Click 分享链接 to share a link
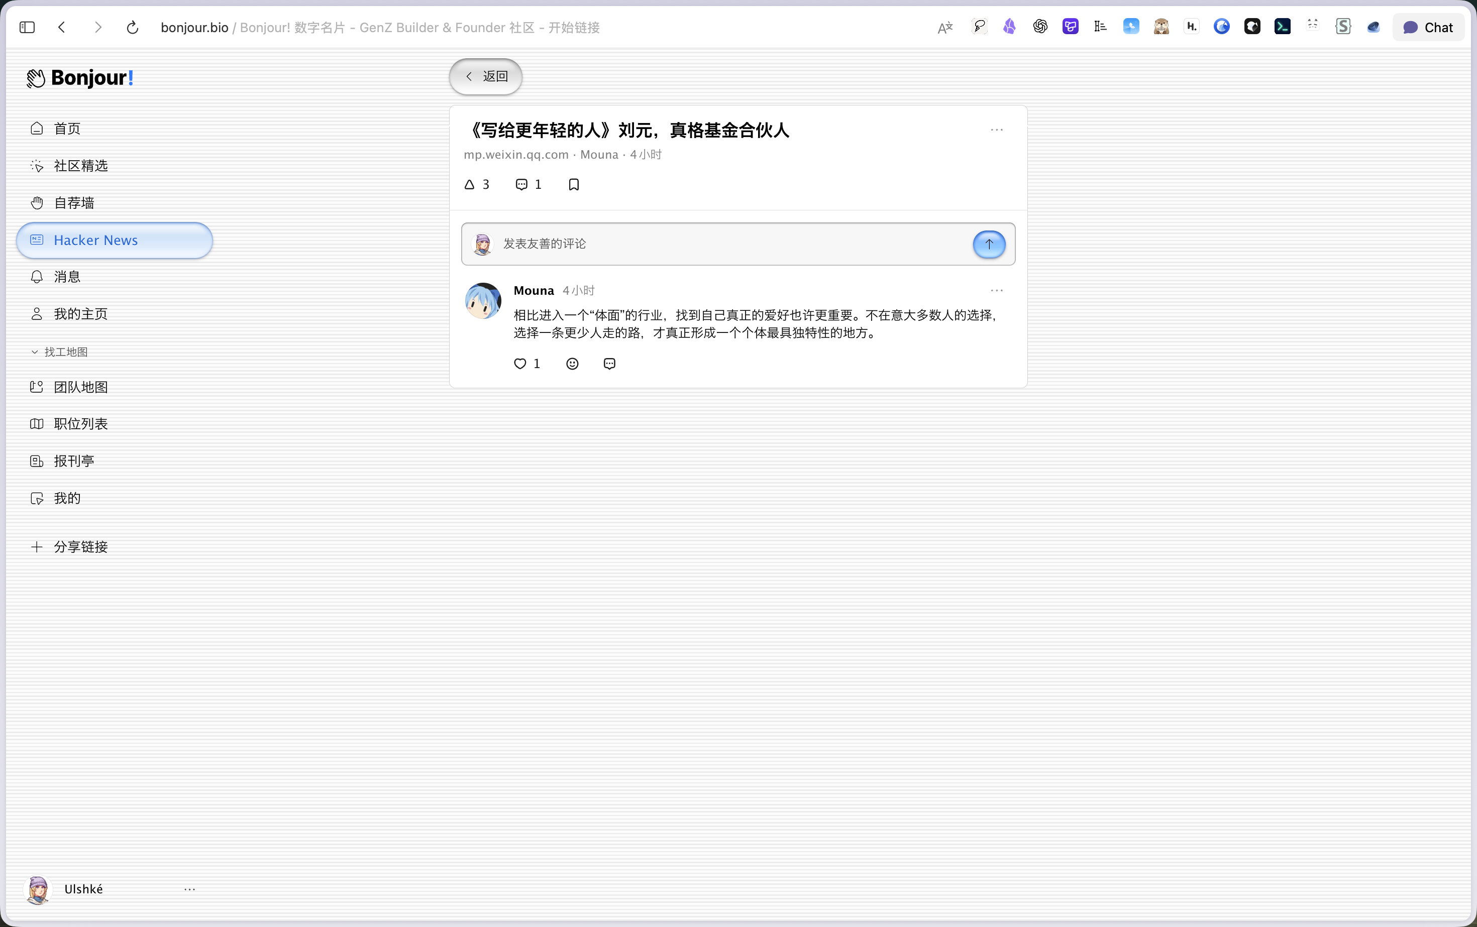 click(114, 547)
